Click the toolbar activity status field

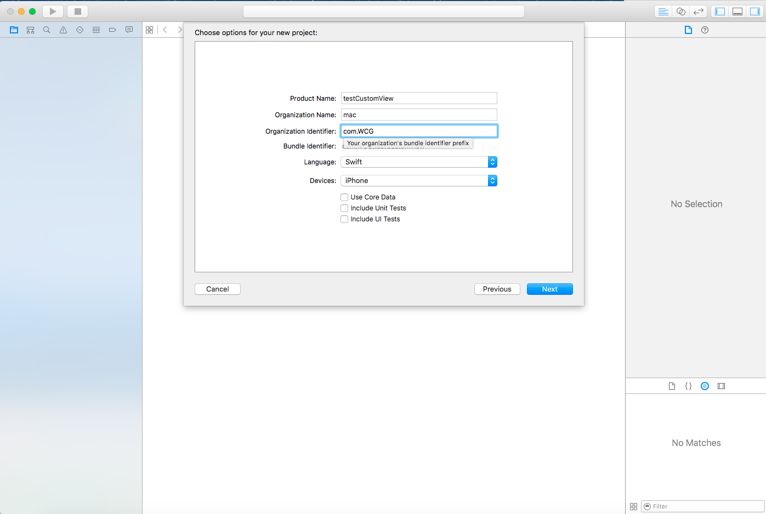(384, 12)
